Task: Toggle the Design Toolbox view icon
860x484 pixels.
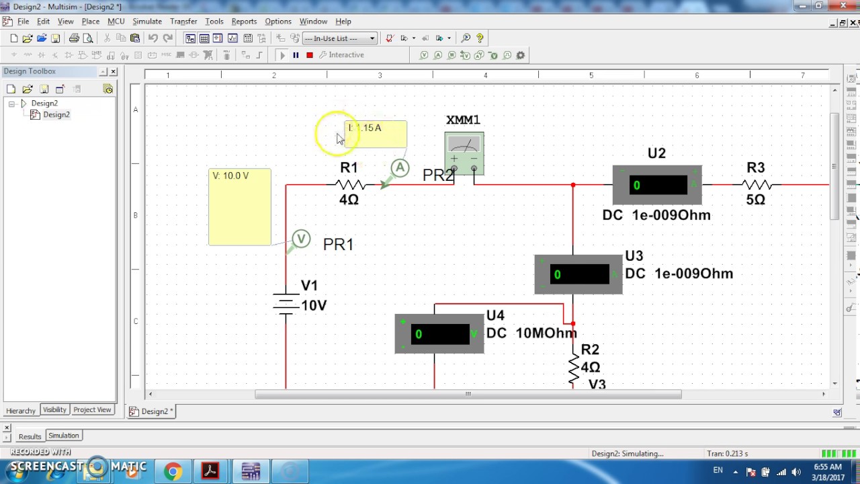Action: (x=190, y=38)
